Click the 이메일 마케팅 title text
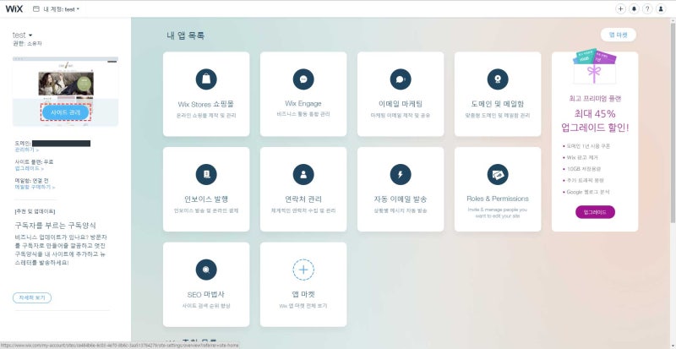676x349 pixels. [401, 105]
